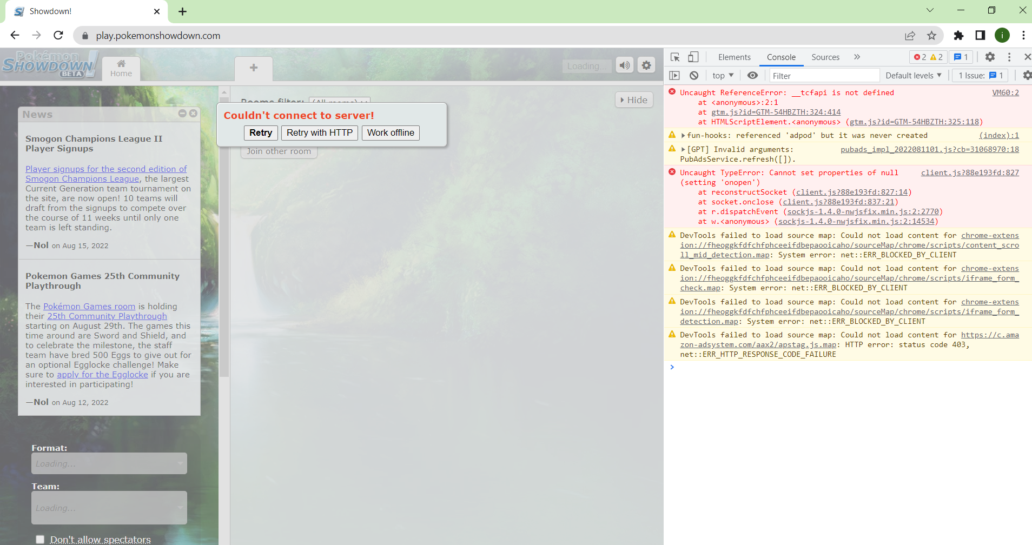Open the Showdown sound volume icon
The height and width of the screenshot is (545, 1032).
(625, 65)
